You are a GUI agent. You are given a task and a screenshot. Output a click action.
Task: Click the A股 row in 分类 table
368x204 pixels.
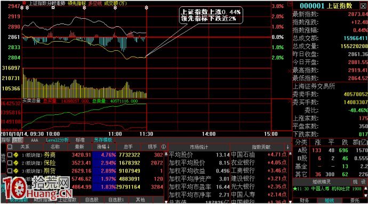(x=330, y=151)
